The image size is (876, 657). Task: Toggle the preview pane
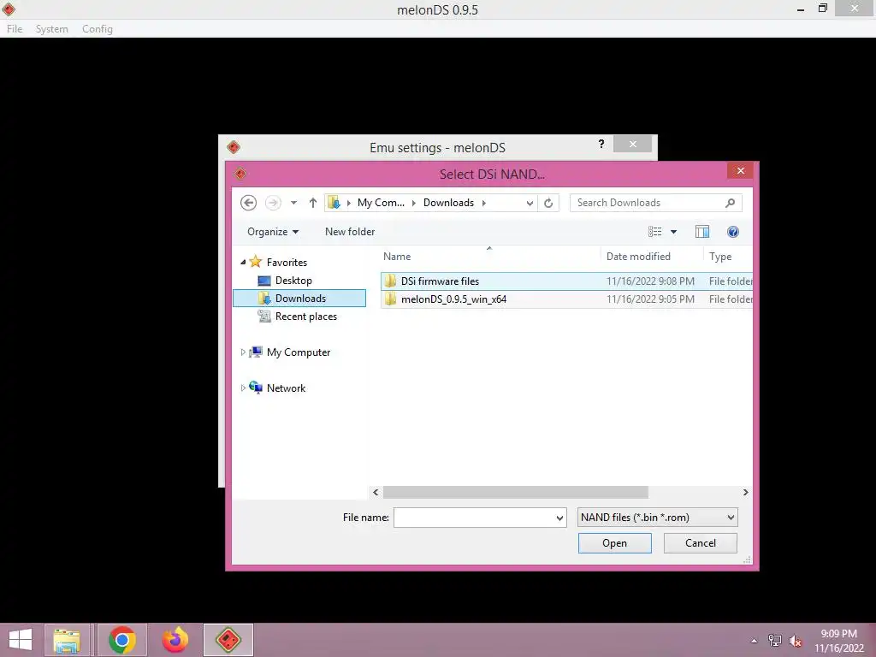pos(702,232)
